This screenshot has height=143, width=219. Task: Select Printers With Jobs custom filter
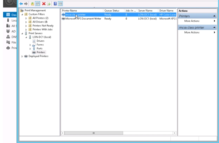point(43,30)
